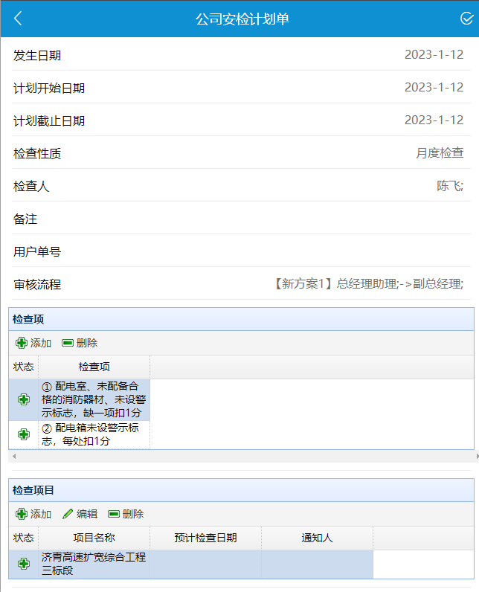The height and width of the screenshot is (592, 479).
Task: Click 添加 in the 检查项 toolbar
Action: pos(33,343)
